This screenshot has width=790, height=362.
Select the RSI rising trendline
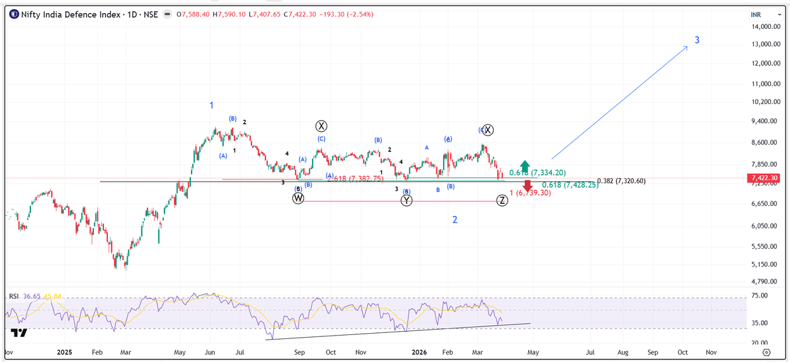pos(398,332)
